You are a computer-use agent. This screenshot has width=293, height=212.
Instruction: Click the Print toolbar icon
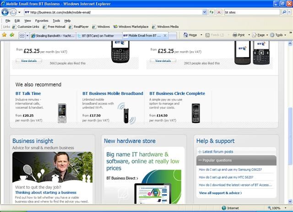[x=239, y=35]
